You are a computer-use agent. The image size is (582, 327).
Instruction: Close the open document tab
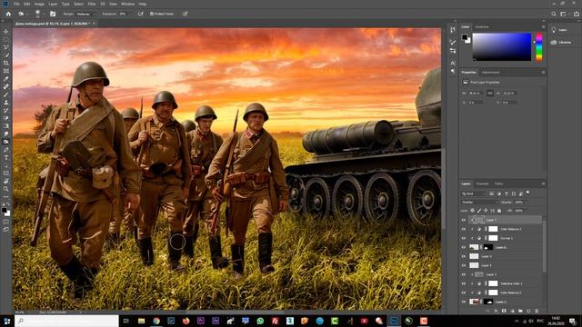pos(94,24)
